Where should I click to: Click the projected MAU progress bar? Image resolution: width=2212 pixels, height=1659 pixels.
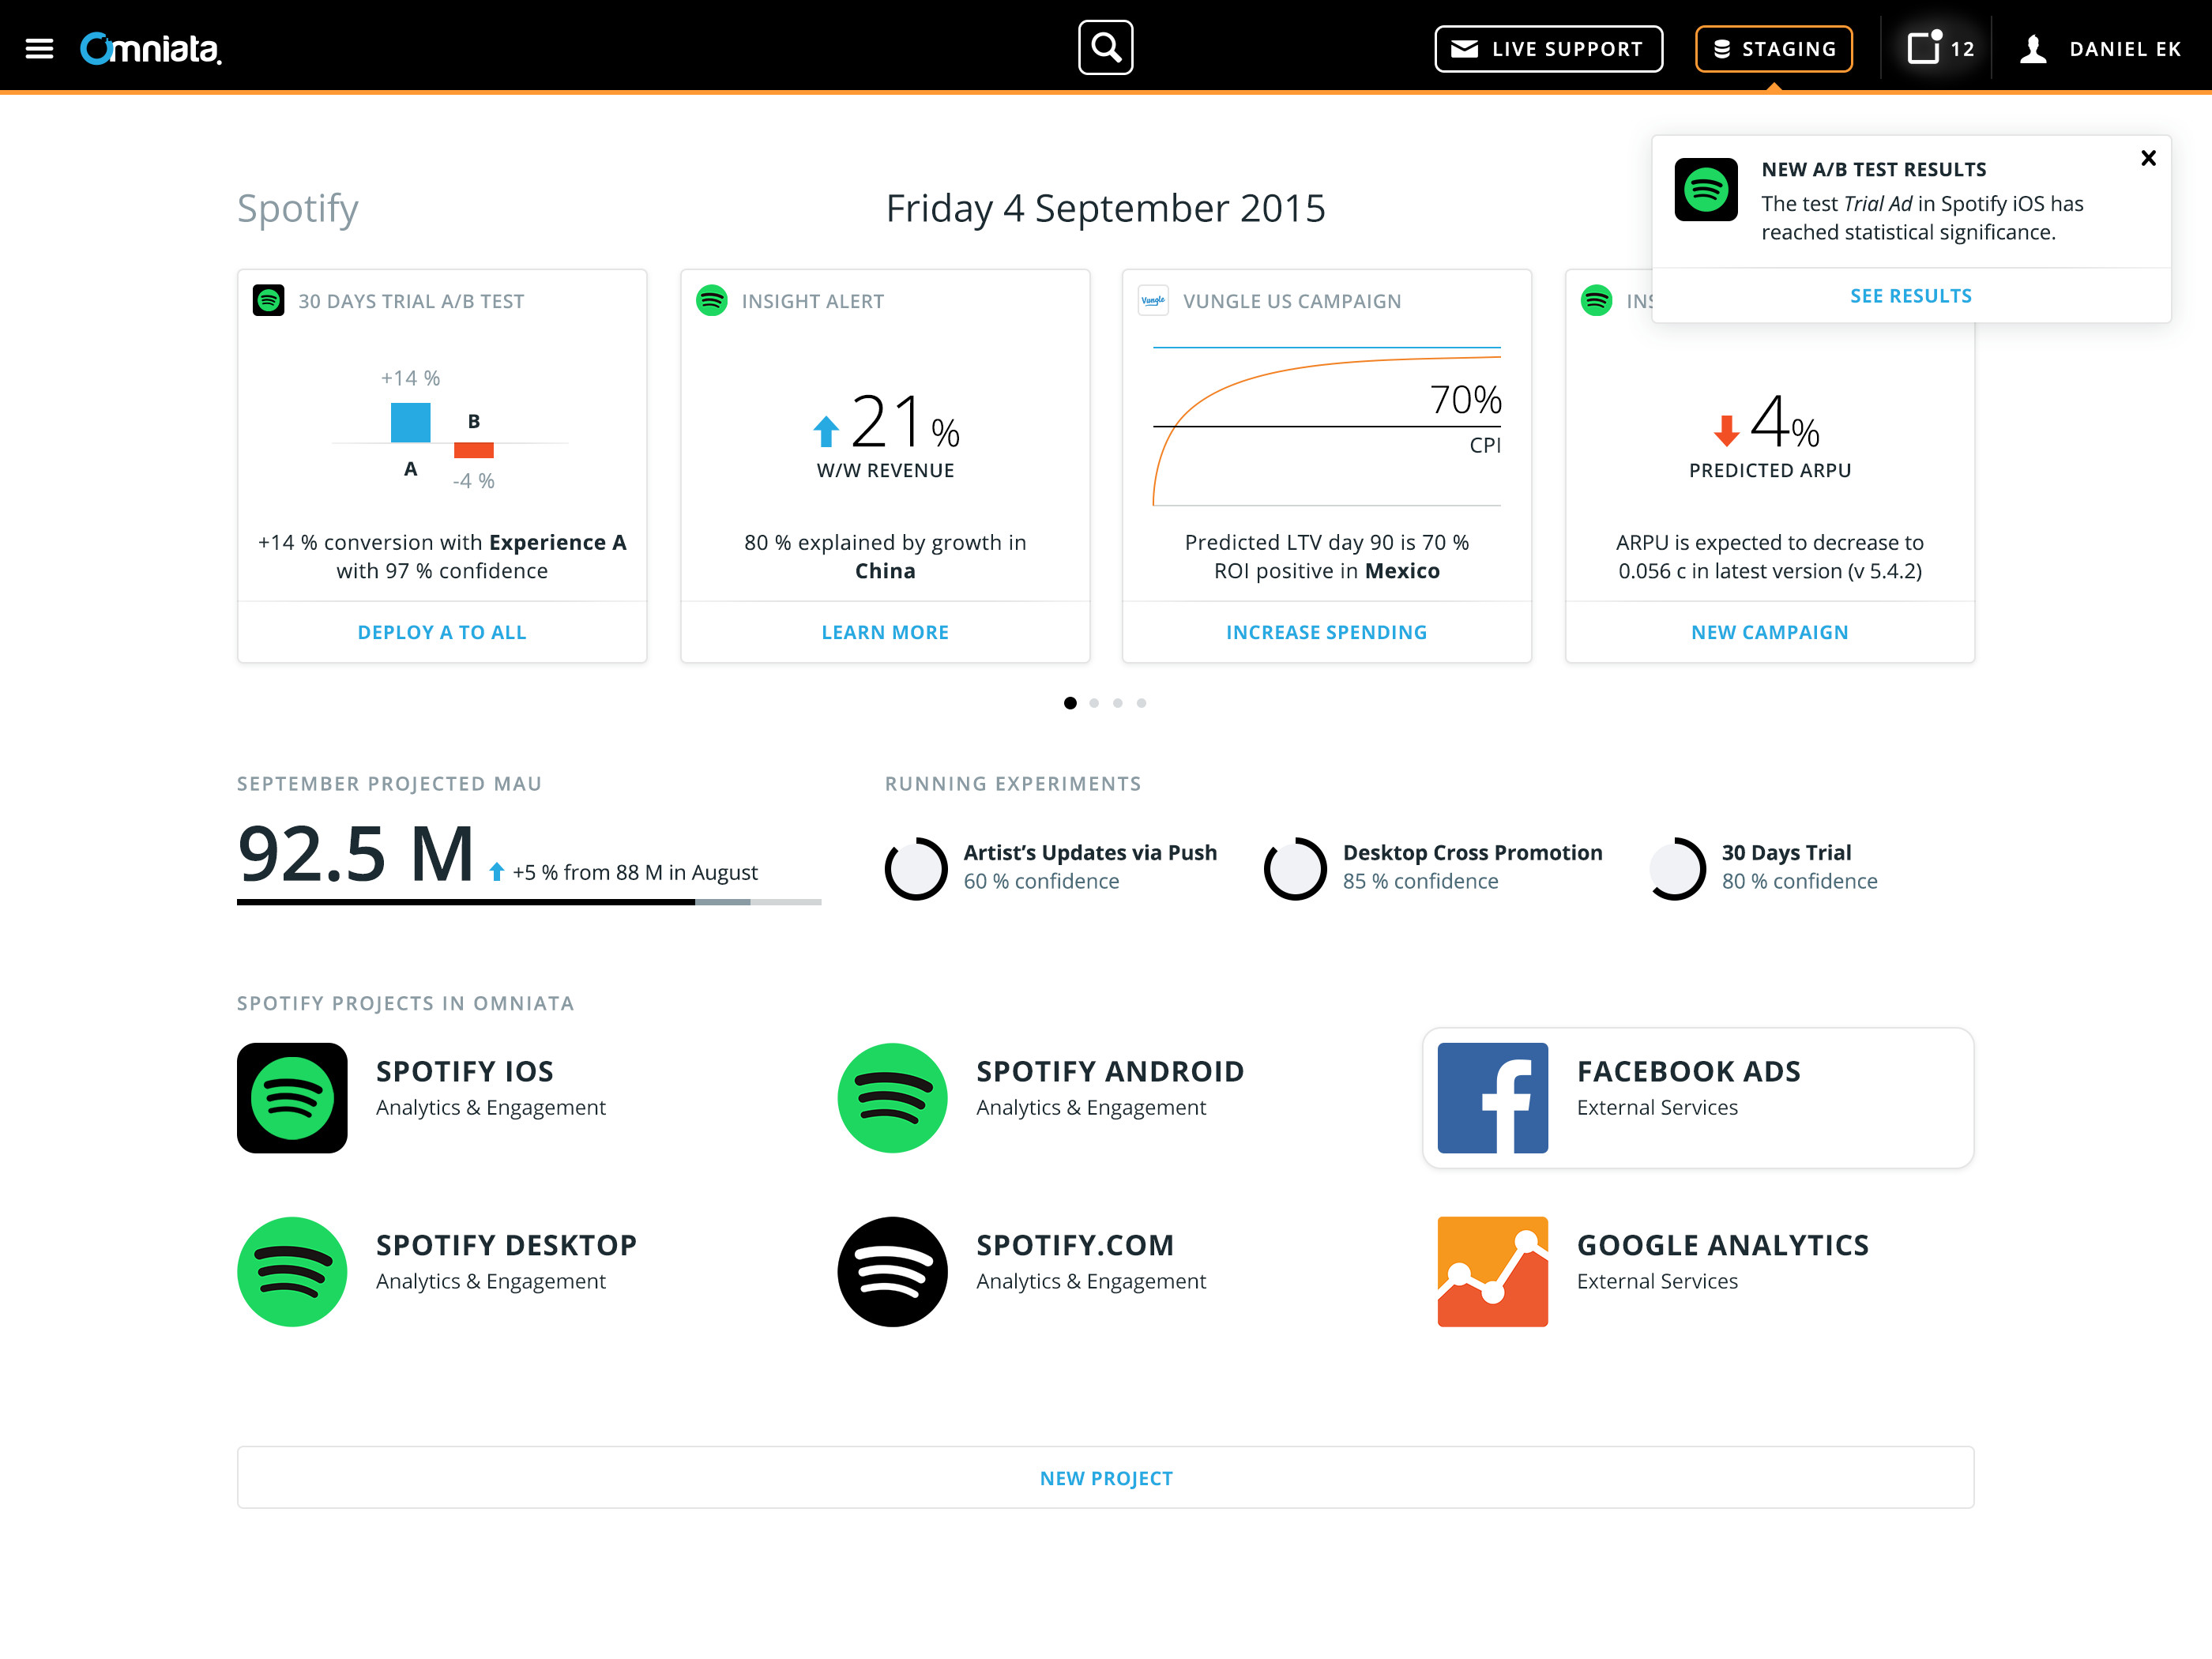tap(529, 902)
